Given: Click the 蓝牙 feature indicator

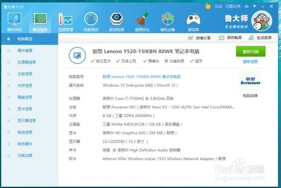Looking at the screenshot, I should coord(196,61).
